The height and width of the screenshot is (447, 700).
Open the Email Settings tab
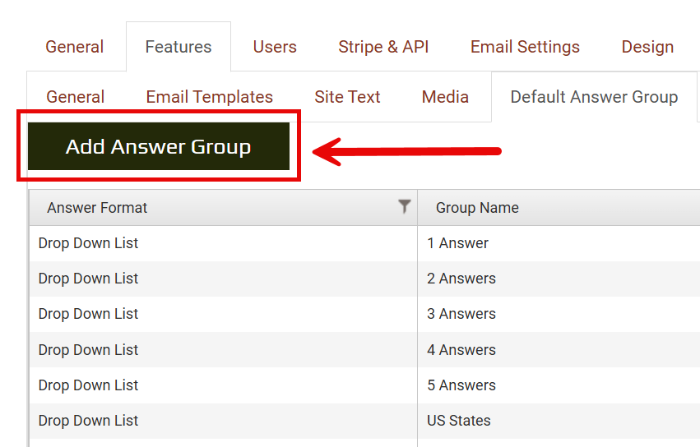pos(525,47)
